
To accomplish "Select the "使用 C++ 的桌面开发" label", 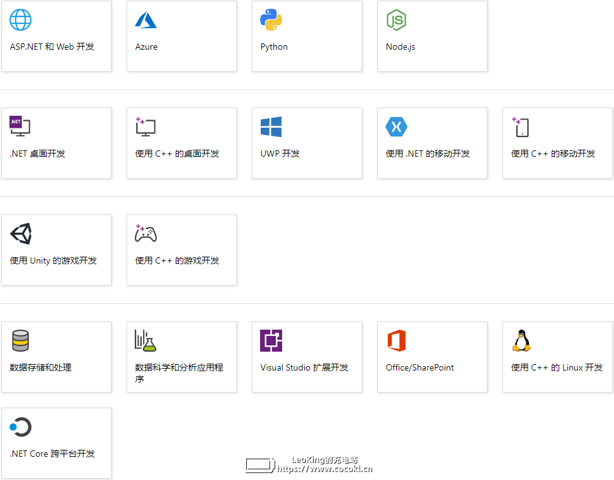I will (177, 153).
